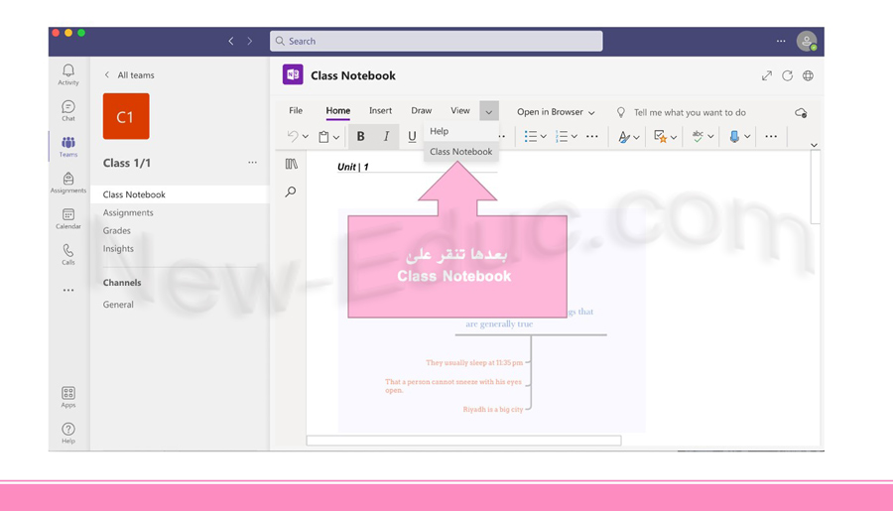Click the Search box at top
The width and height of the screenshot is (893, 511).
pos(437,41)
